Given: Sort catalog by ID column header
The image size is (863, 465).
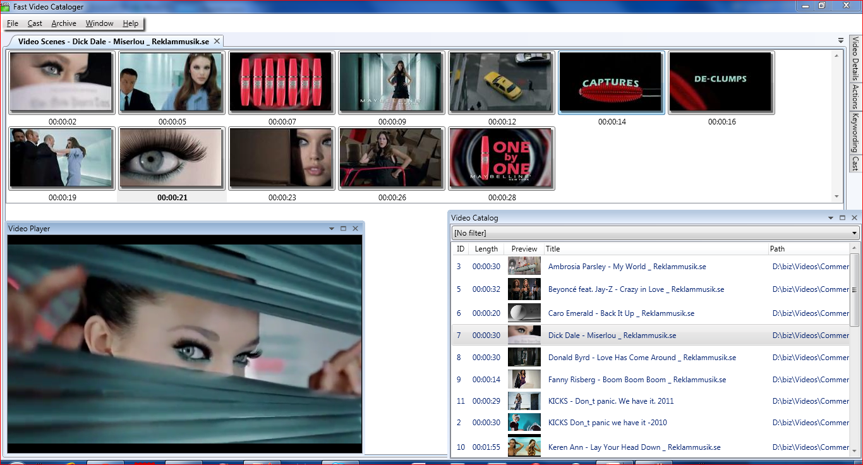Looking at the screenshot, I should 461,249.
